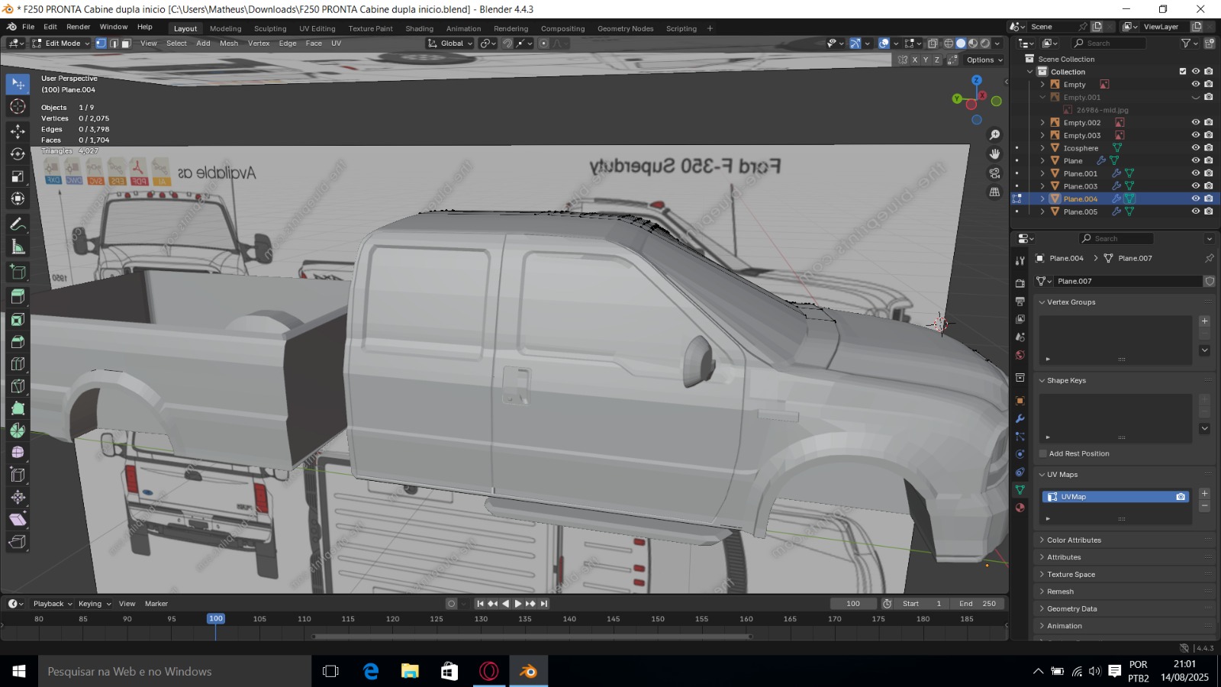Select the Knife tool
The width and height of the screenshot is (1221, 687).
point(18,386)
